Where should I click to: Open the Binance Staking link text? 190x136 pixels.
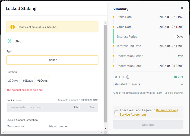point(167,110)
